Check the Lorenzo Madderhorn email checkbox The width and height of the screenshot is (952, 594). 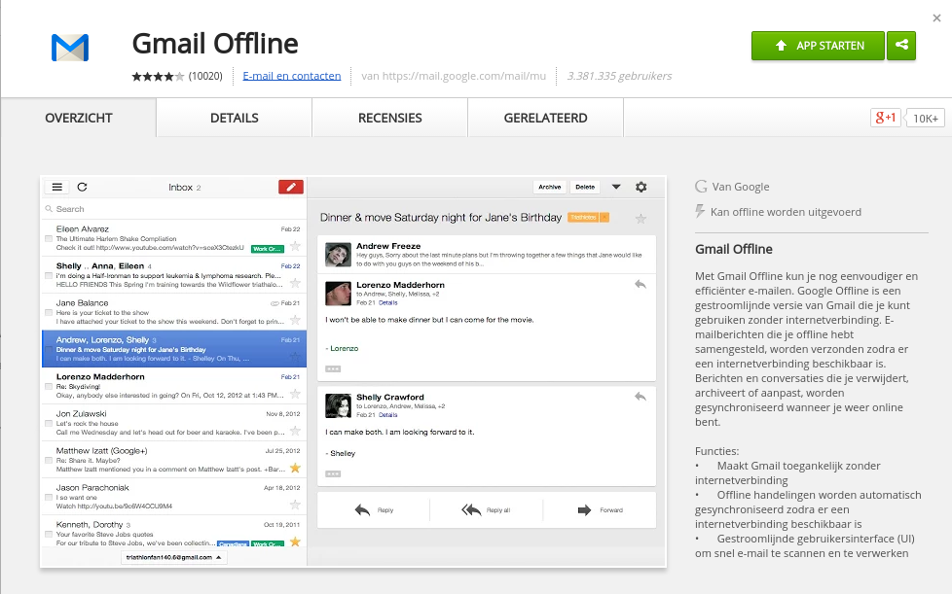(49, 387)
